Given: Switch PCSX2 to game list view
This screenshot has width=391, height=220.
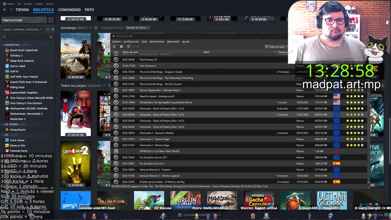Looking at the screenshot, I should [x=114, y=47].
